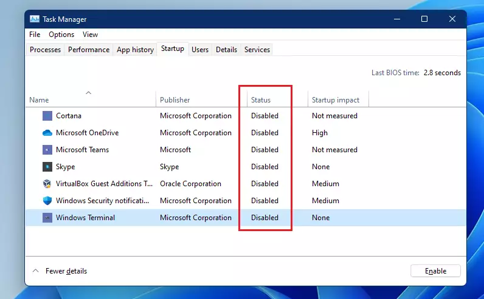Sort by the Publisher column header
This screenshot has width=484, height=299.
click(175, 100)
